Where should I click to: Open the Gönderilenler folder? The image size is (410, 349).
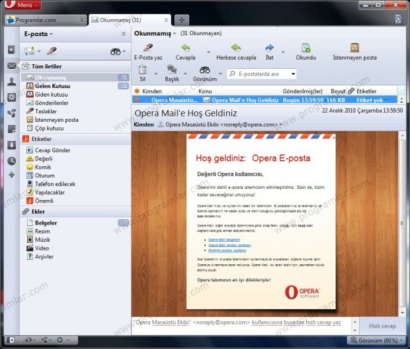[x=75, y=103]
